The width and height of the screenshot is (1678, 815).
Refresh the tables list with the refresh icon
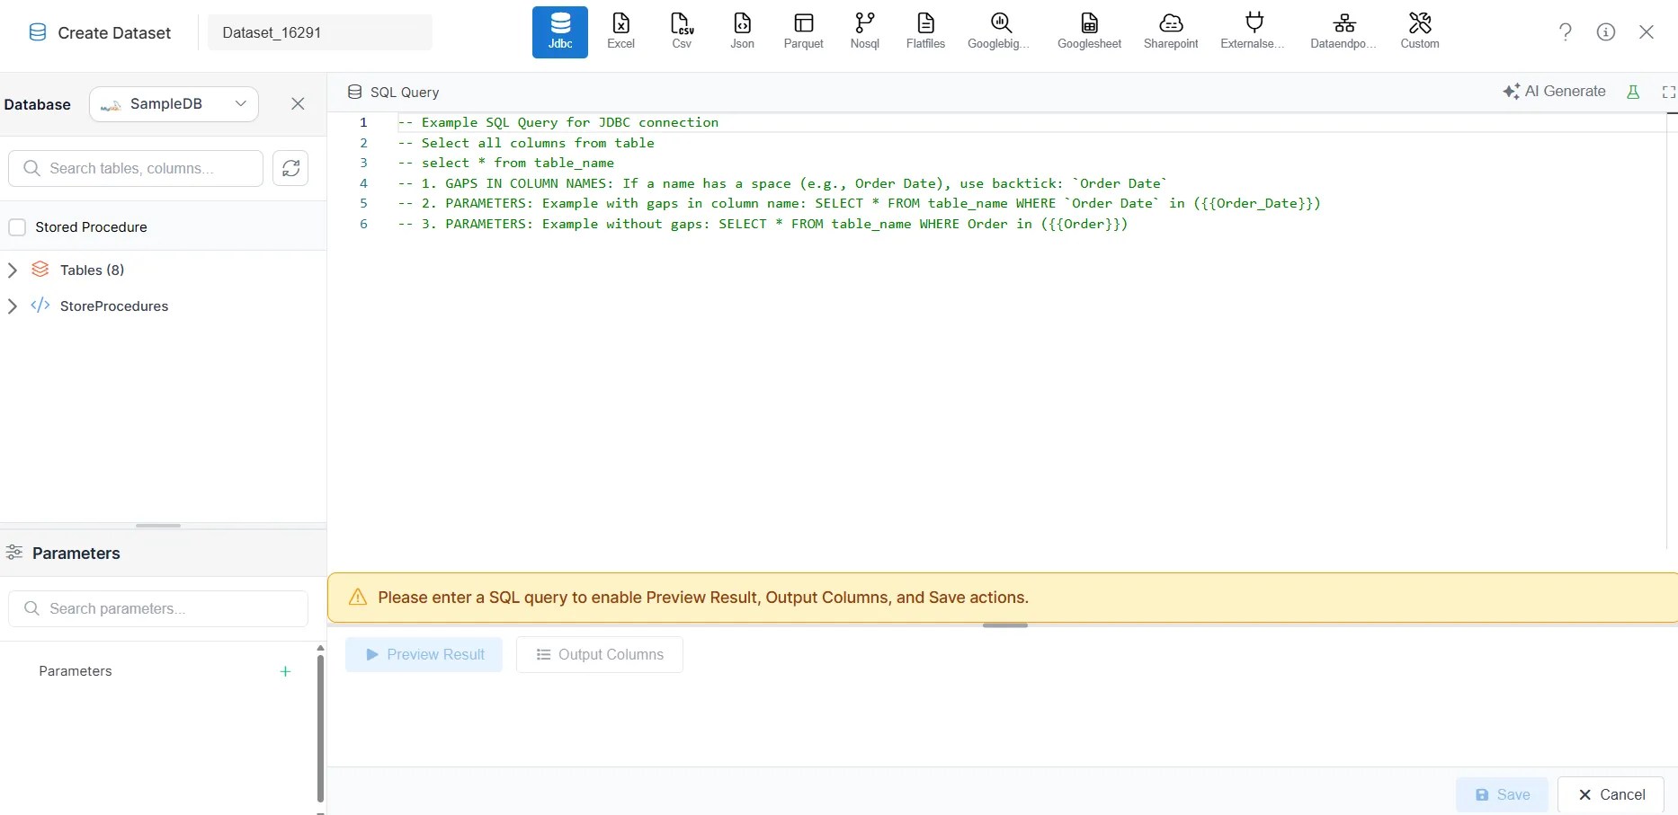point(290,168)
